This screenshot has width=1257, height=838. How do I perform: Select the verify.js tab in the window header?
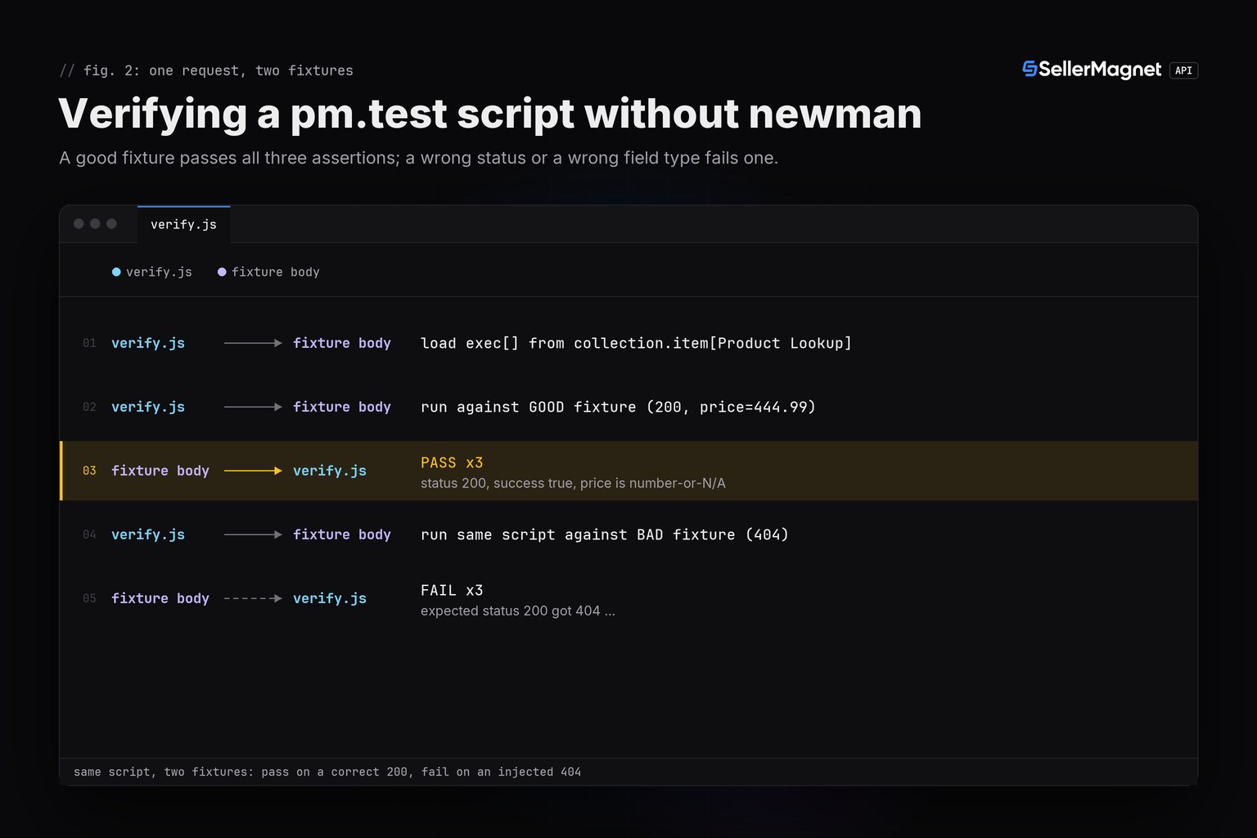[x=183, y=224]
